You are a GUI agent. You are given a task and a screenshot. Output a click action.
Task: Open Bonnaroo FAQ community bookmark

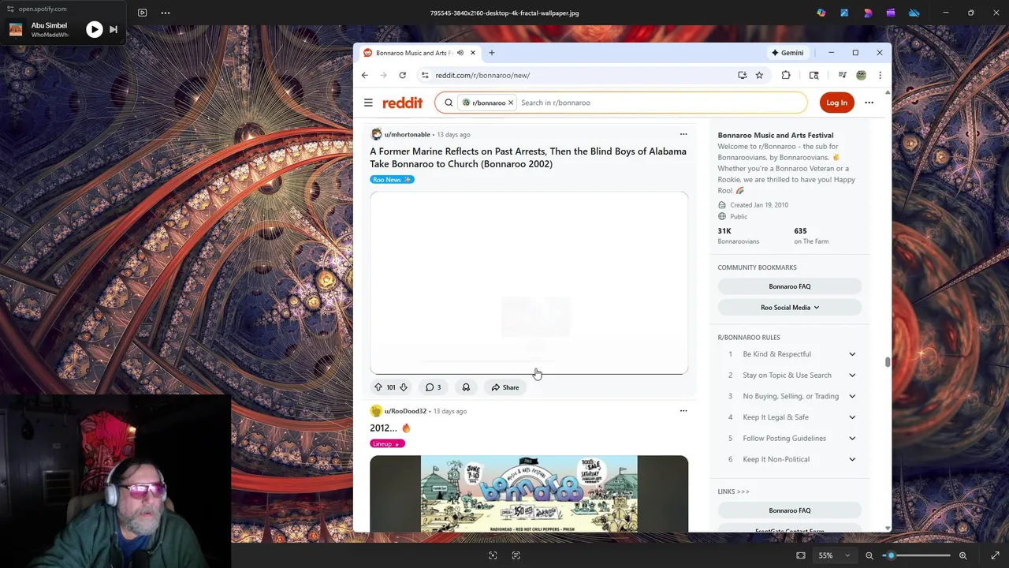(x=789, y=286)
